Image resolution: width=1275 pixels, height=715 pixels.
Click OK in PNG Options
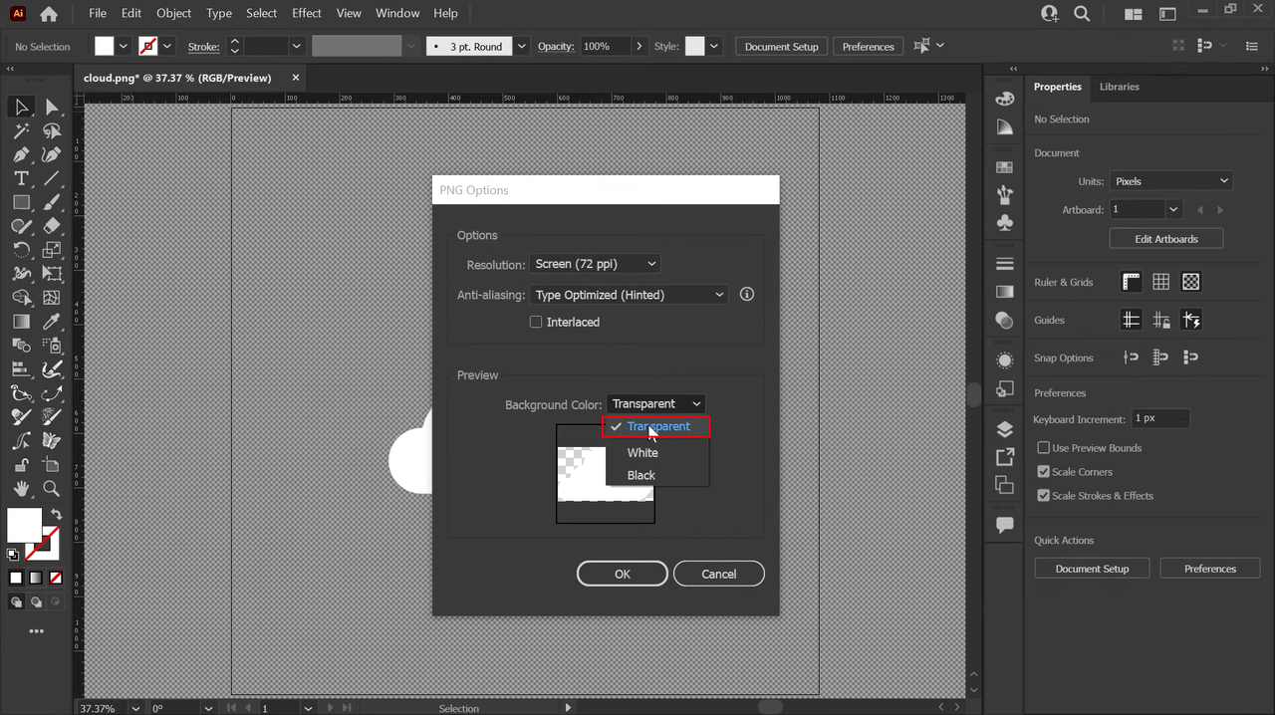623,574
